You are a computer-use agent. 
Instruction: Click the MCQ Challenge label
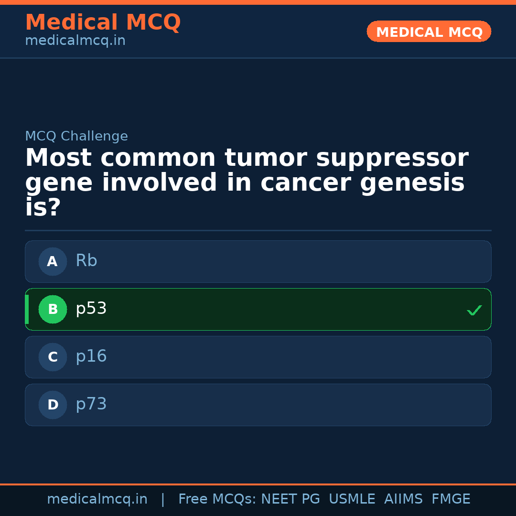76,136
